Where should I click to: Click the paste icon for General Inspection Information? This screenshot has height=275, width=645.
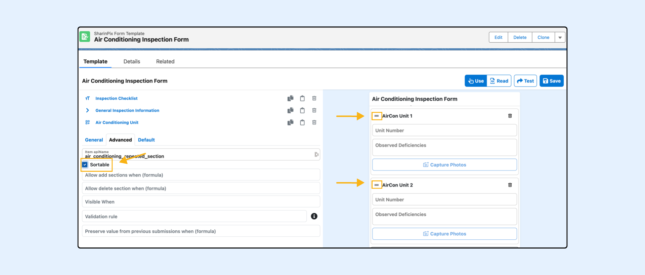pos(302,110)
